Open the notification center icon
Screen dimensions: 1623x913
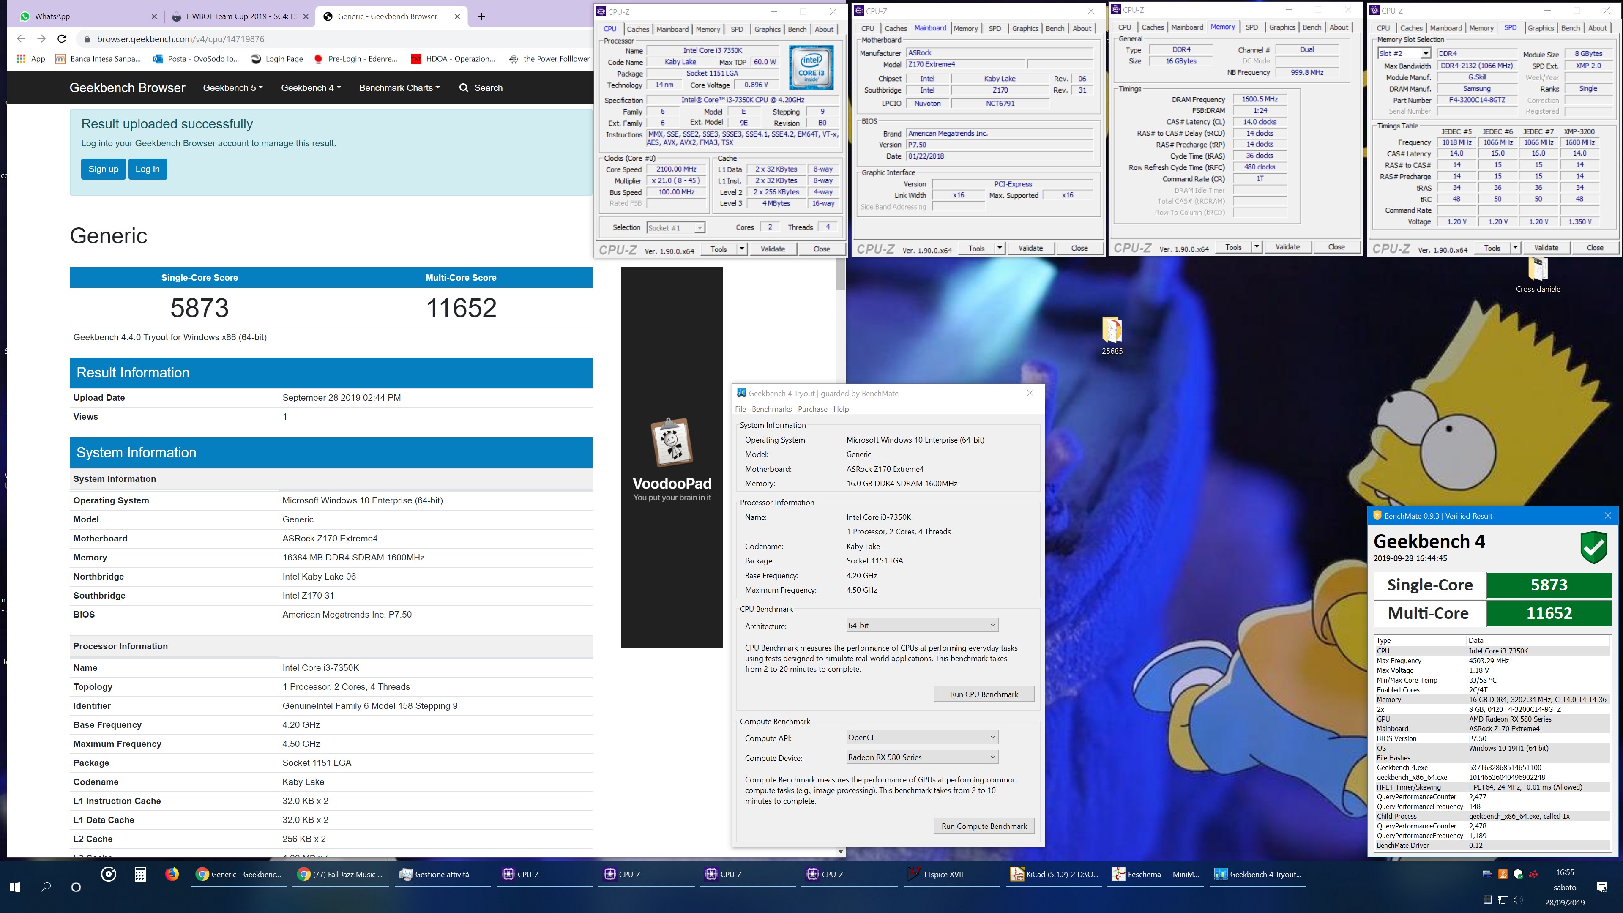click(1601, 886)
